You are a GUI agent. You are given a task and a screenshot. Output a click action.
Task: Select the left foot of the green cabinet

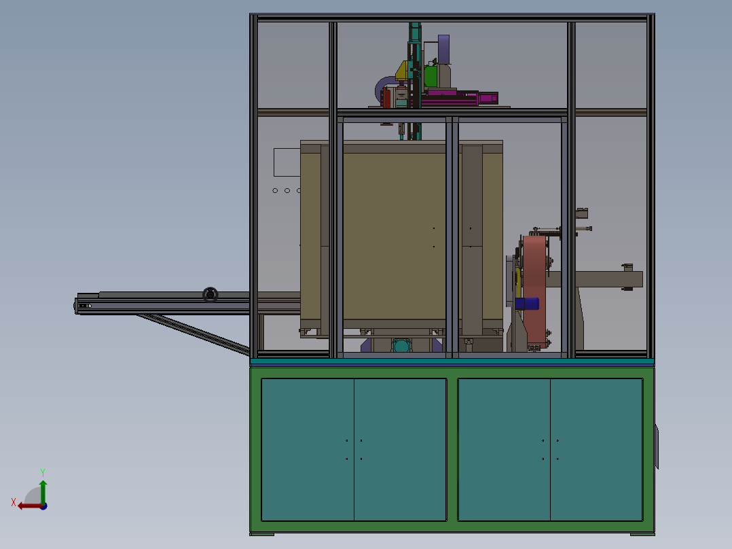[262, 534]
